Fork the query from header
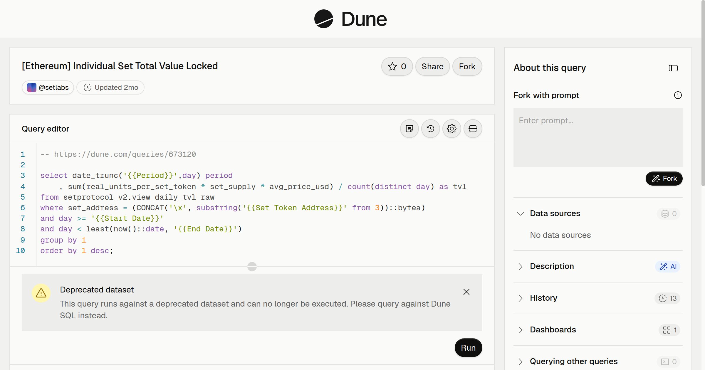Screen dimensions: 705x370 click(467, 66)
